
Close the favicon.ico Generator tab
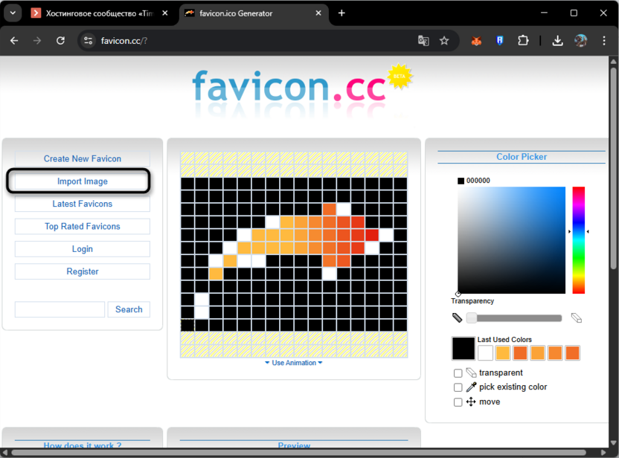click(x=318, y=13)
